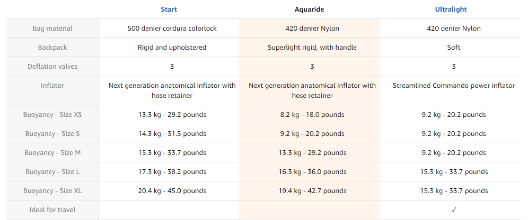Select the Inflator row label
Screen dimensions: 528x220
pyautogui.click(x=52, y=86)
